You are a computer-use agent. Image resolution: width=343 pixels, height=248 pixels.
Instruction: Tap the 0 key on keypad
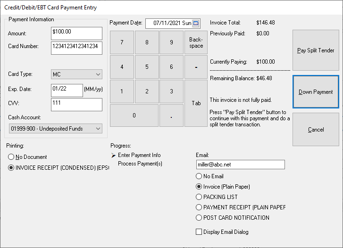[134, 116]
